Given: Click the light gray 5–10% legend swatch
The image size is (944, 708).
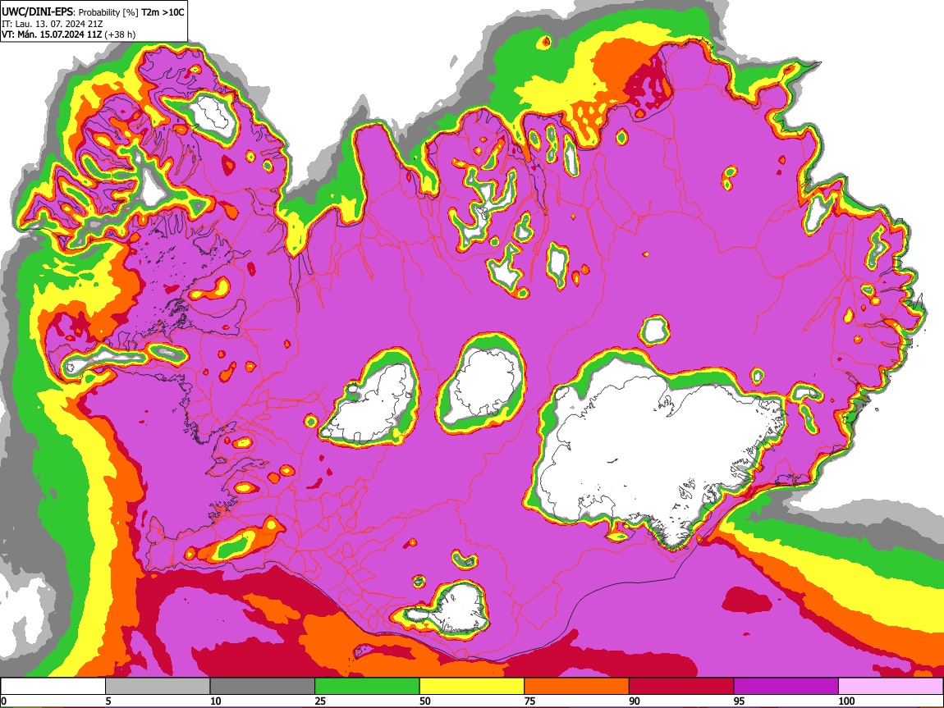Looking at the screenshot, I should point(158,686).
